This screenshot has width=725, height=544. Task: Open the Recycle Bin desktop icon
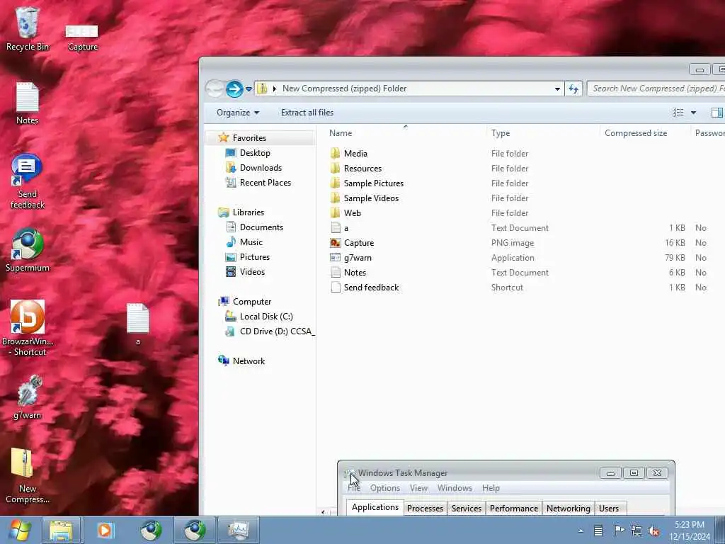click(28, 28)
